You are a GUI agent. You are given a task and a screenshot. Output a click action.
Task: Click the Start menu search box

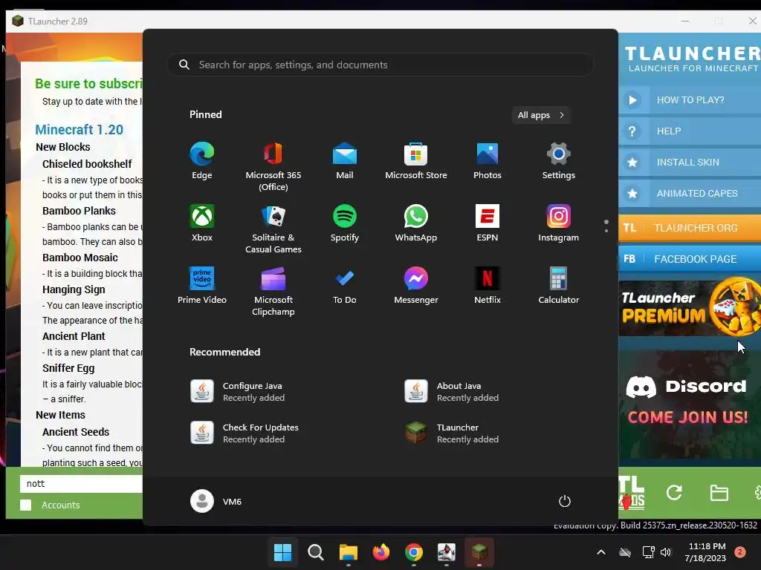(380, 65)
